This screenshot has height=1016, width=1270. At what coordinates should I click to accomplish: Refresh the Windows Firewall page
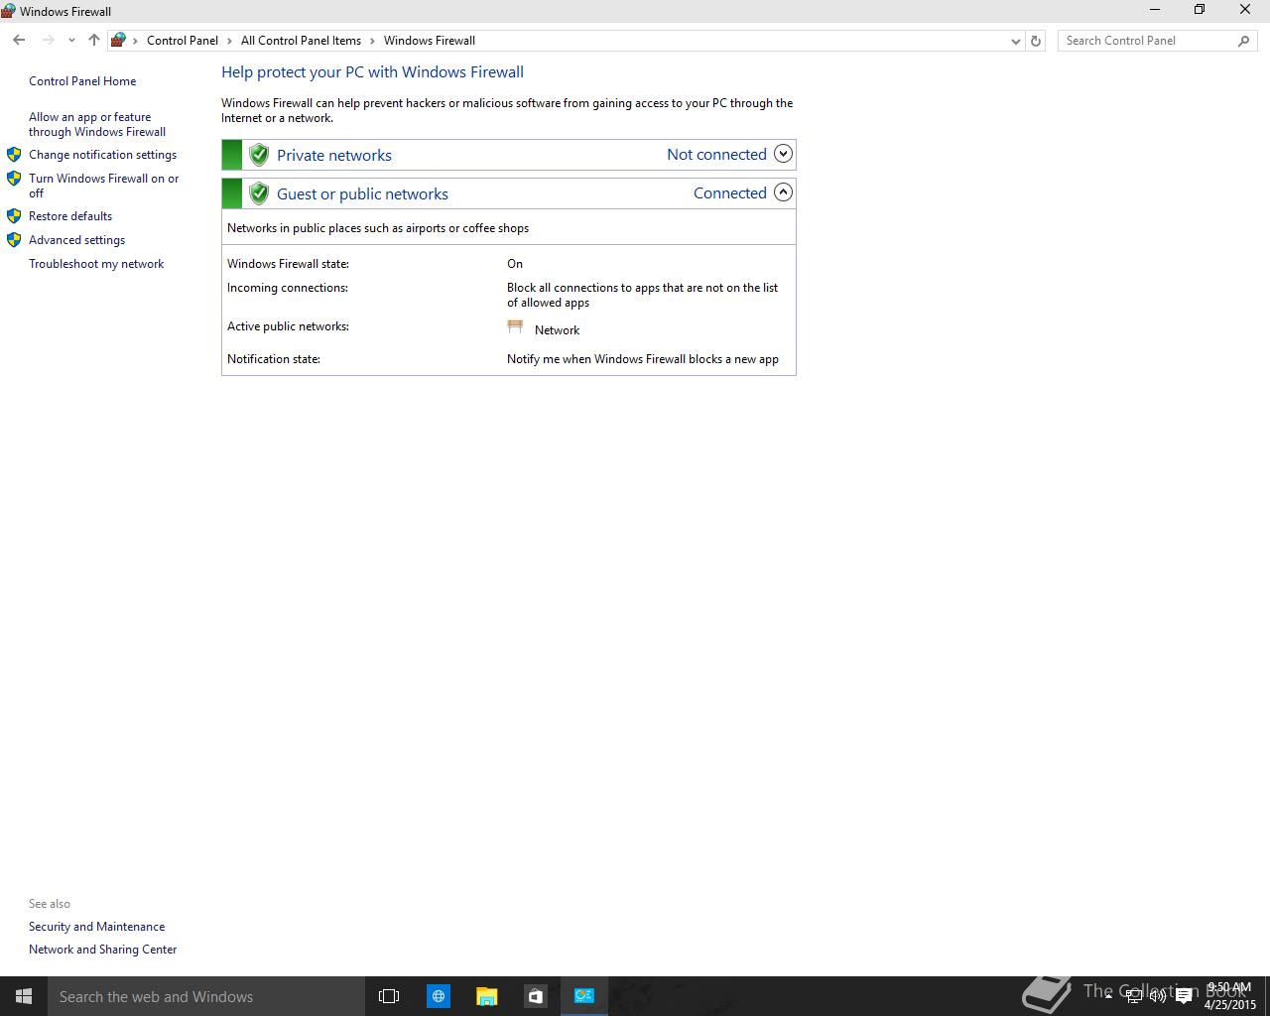click(1036, 41)
